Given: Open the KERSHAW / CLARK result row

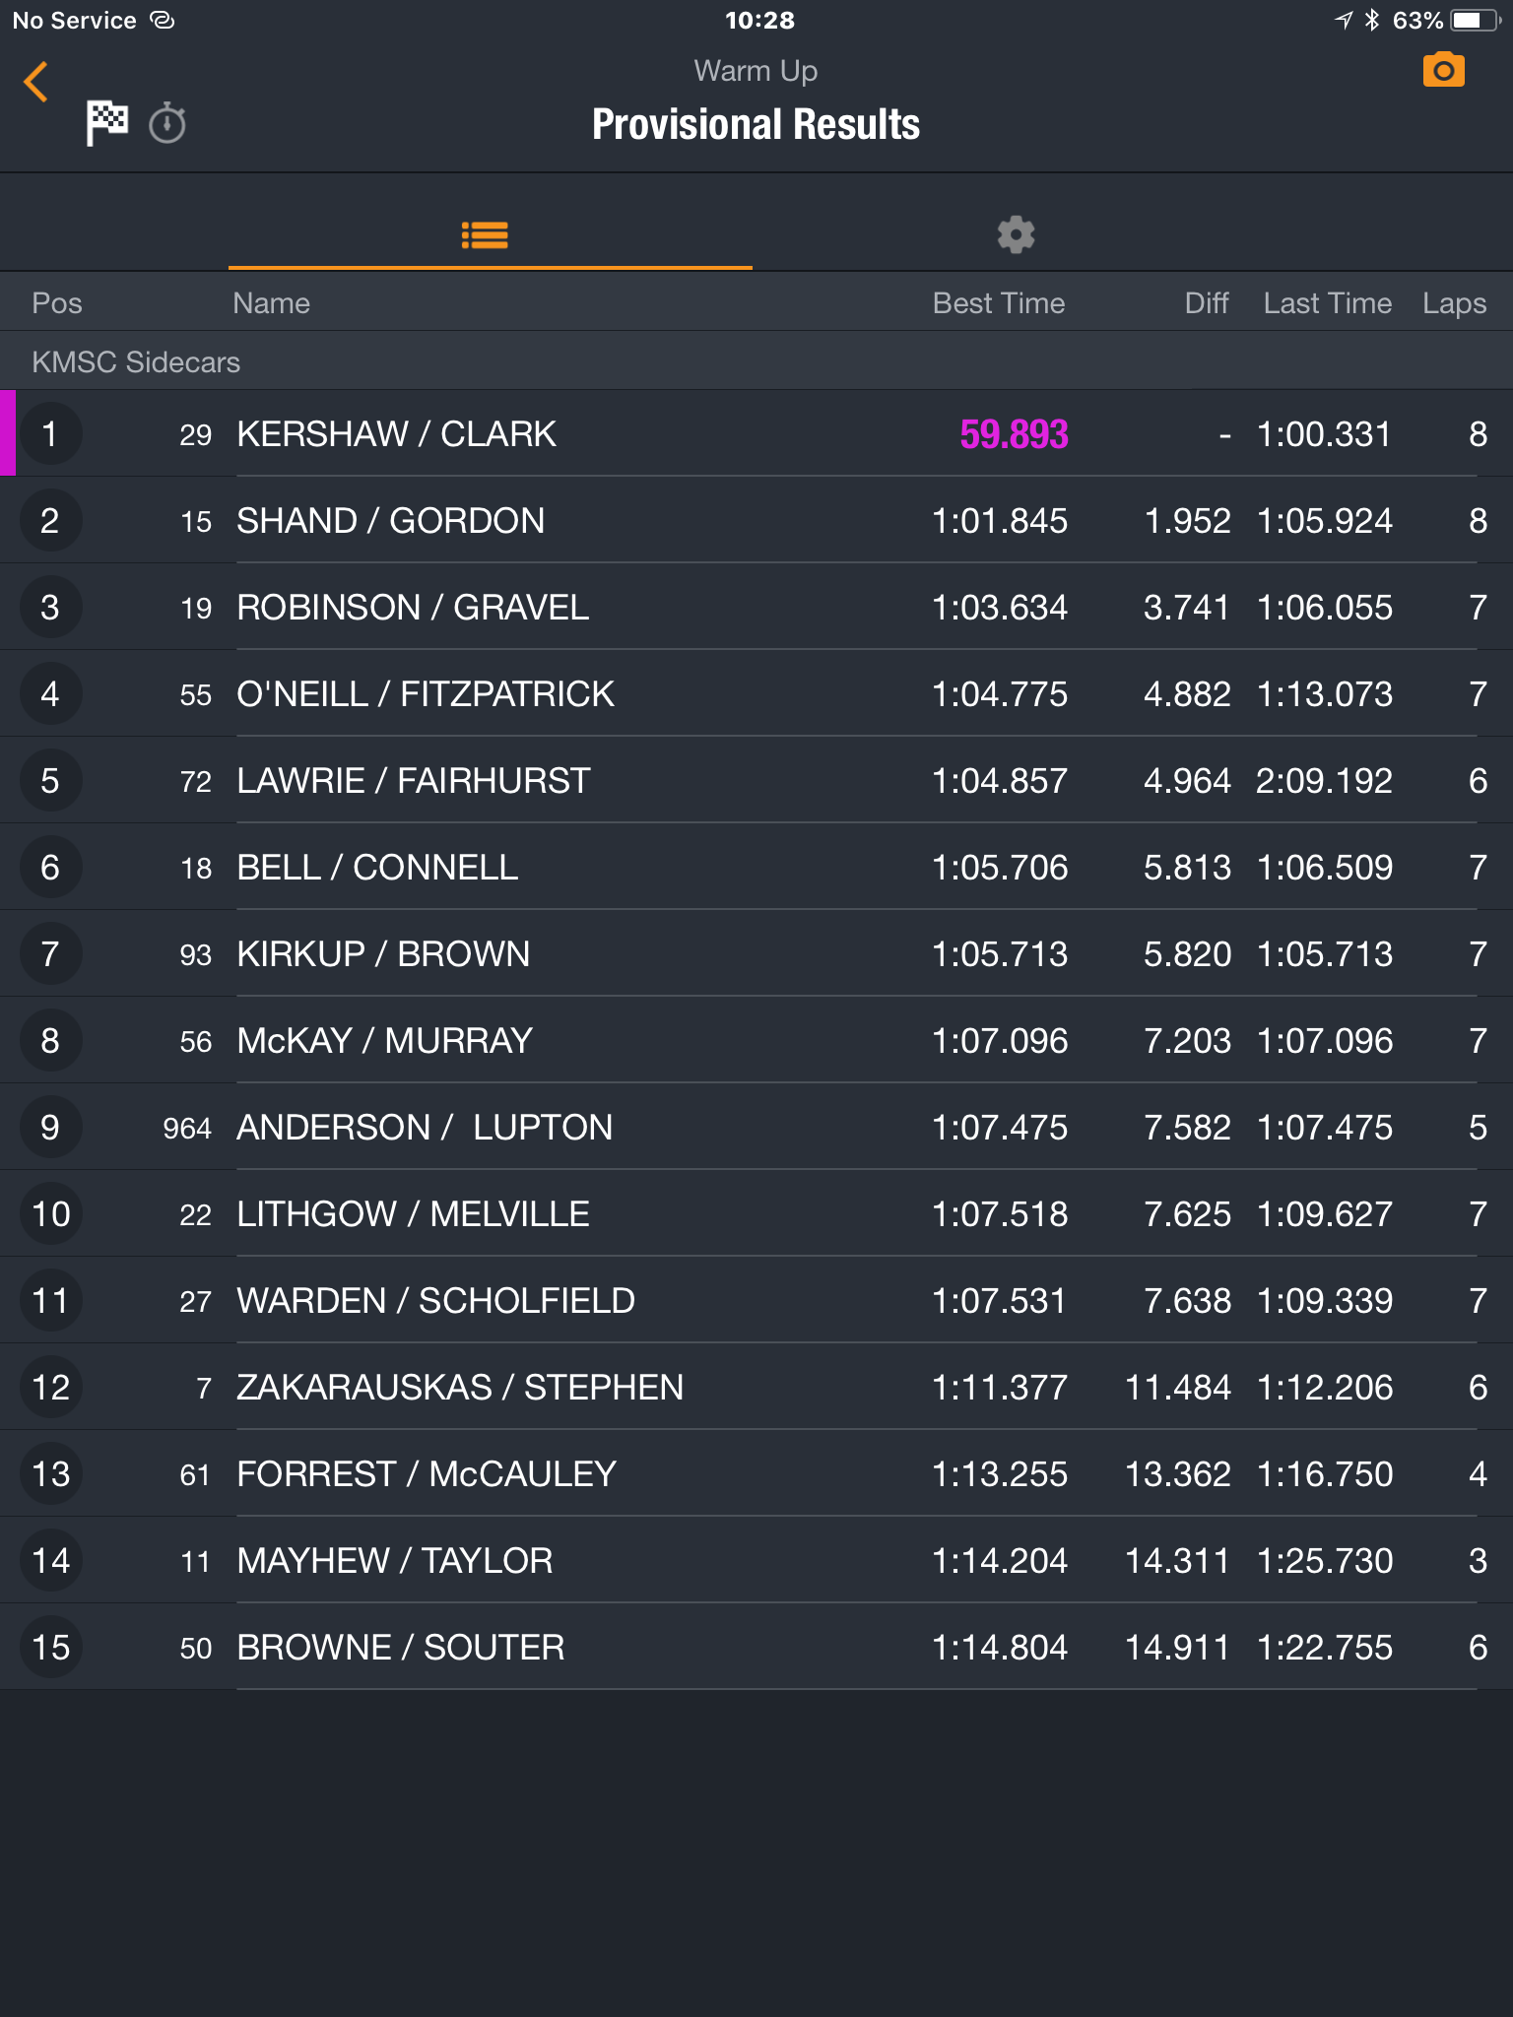Looking at the screenshot, I should (756, 433).
